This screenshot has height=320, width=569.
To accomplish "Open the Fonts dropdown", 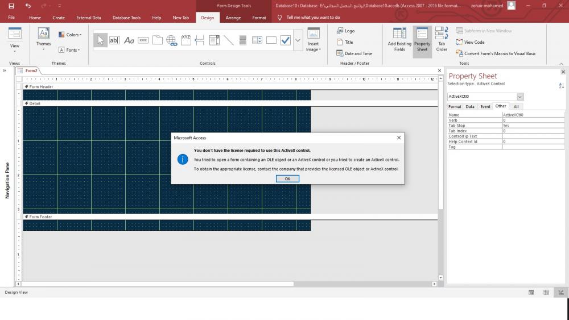I will (x=69, y=50).
